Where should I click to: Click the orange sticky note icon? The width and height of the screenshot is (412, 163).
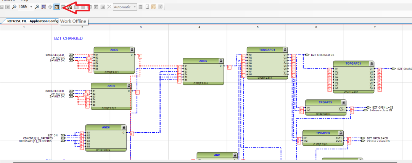[154, 7]
